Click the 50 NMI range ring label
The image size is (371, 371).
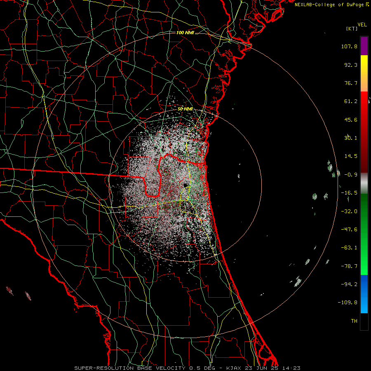[185, 109]
